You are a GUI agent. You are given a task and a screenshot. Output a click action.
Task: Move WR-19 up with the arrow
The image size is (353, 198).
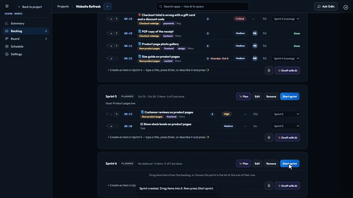coord(111,19)
